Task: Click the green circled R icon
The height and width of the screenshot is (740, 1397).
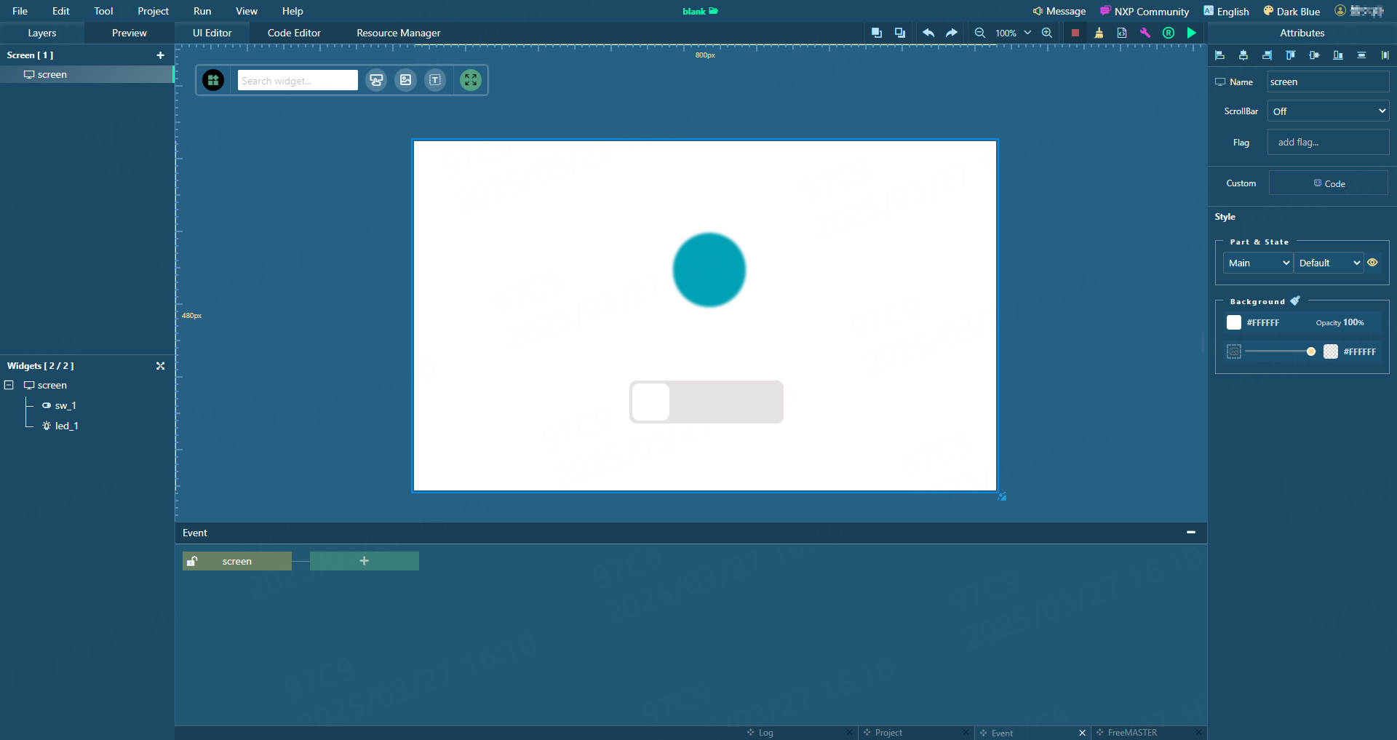Action: click(1169, 33)
